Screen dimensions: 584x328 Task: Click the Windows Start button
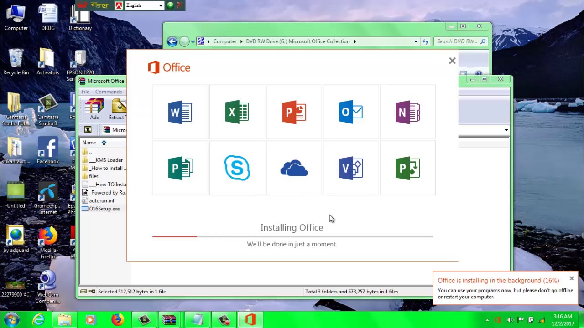point(11,320)
